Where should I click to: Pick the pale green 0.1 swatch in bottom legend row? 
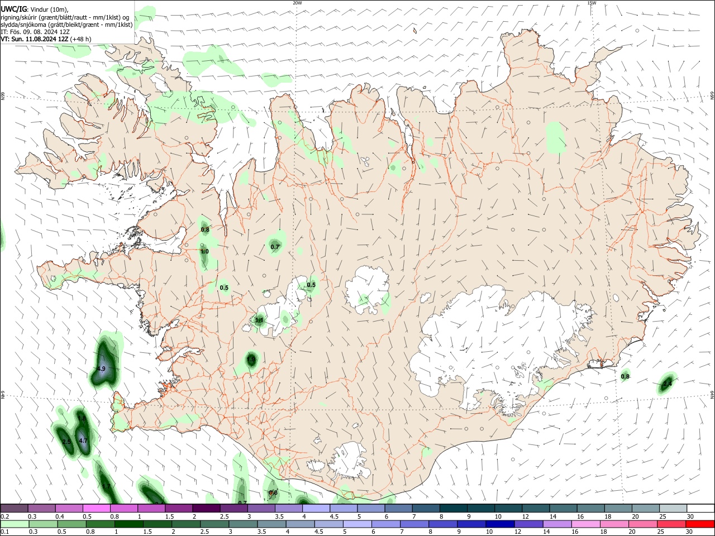click(15, 524)
